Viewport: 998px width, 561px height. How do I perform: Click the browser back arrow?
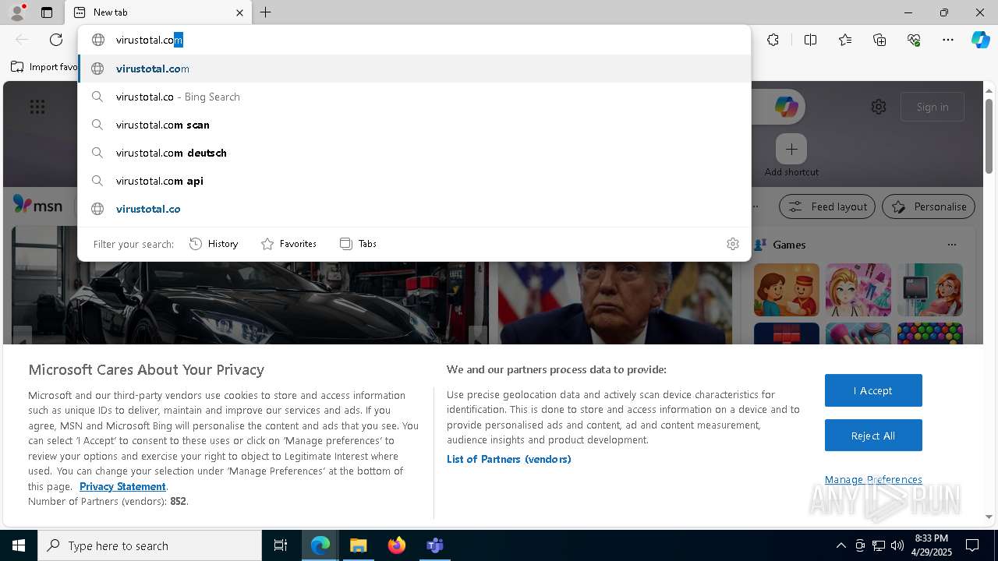[22, 40]
